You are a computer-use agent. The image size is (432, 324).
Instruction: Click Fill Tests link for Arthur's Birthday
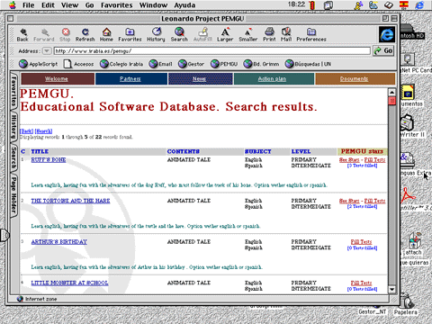coord(361,242)
